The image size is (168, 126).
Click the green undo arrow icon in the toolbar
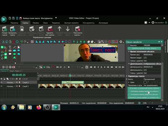pyautogui.click(x=21, y=42)
